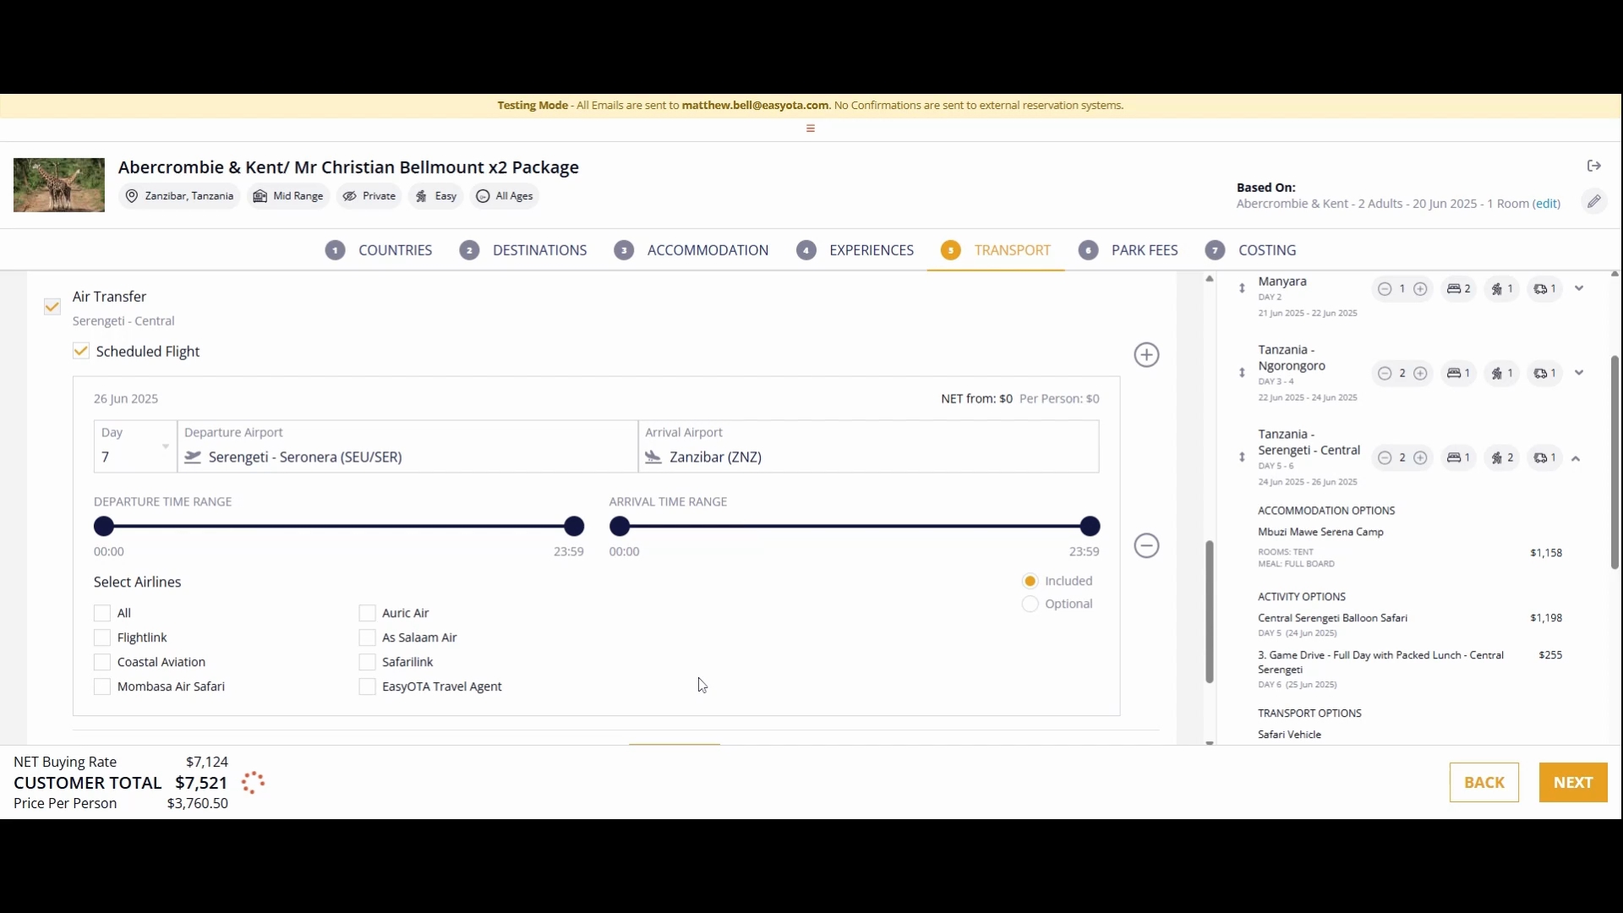Viewport: 1623px width, 913px height.
Task: Click the hamburger handle below the testing banner
Action: click(811, 128)
